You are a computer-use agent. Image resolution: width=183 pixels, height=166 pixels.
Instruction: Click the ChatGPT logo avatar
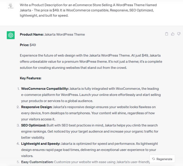click(x=11, y=35)
